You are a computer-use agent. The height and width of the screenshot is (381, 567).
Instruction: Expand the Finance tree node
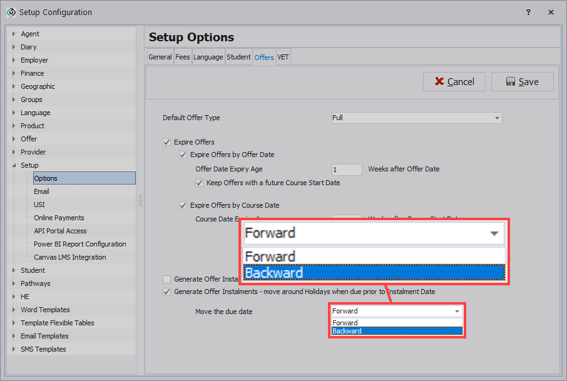(14, 73)
